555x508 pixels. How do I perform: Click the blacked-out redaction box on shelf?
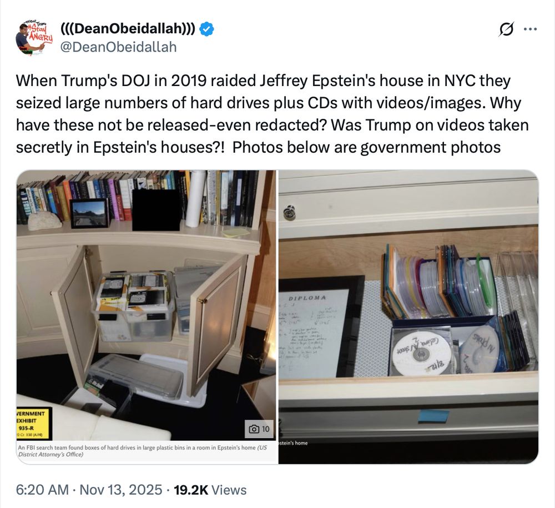(x=157, y=209)
